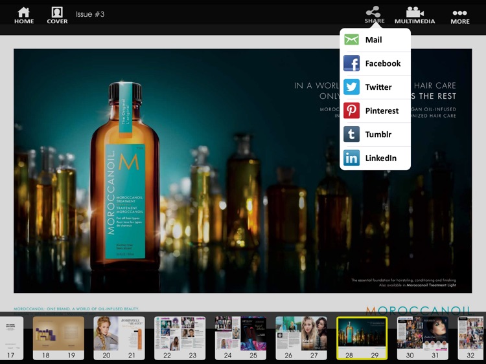
Task: Open pages 20-21 thumbnail
Action: click(119, 338)
